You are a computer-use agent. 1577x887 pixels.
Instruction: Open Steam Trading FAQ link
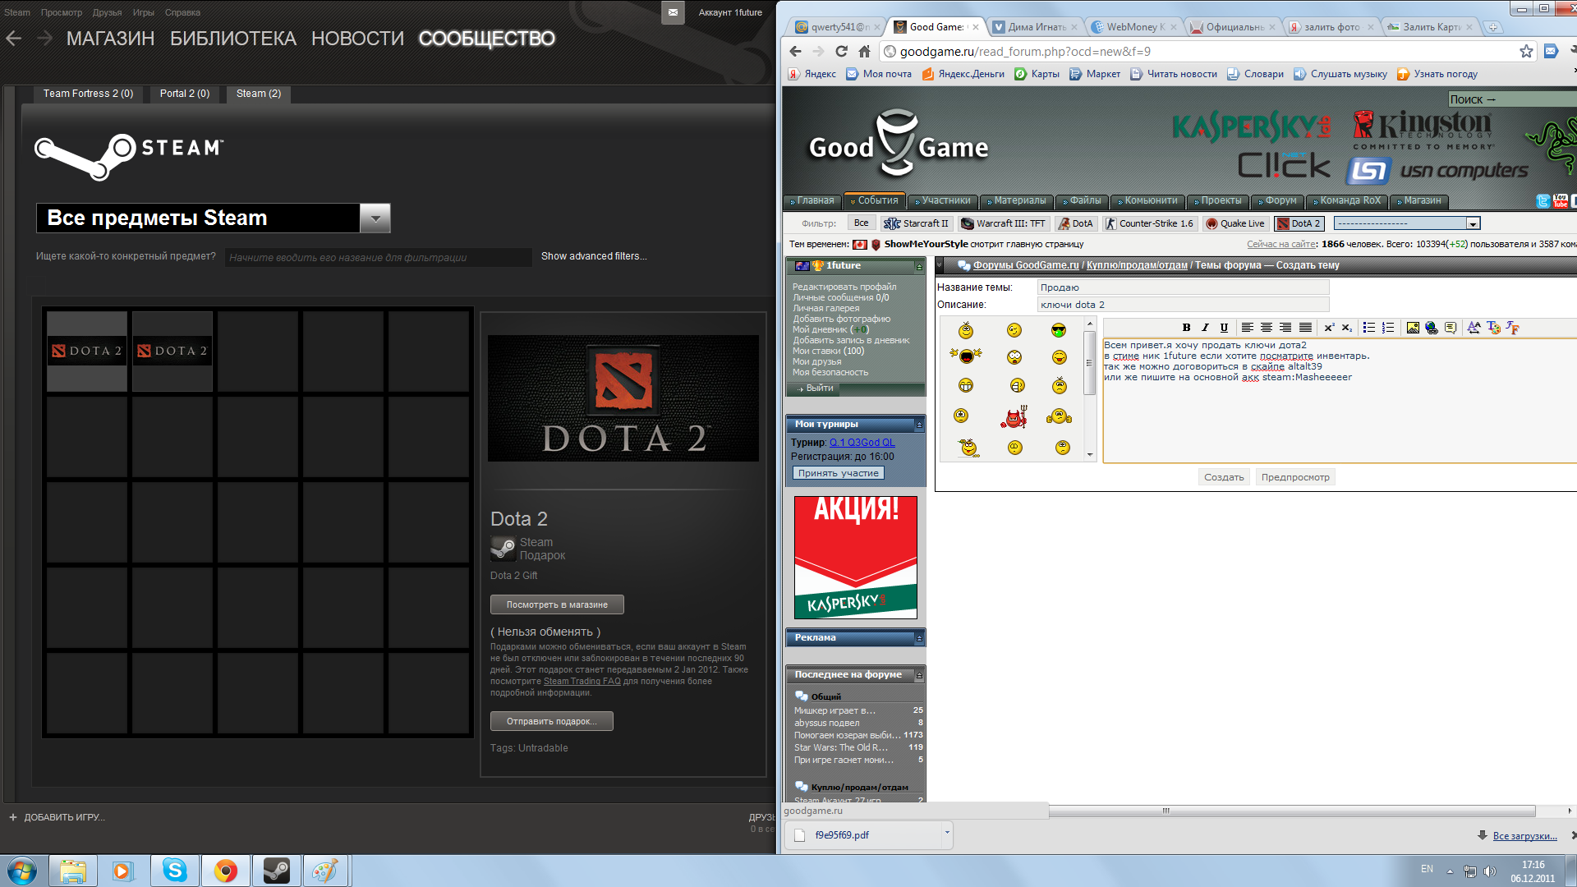click(582, 681)
